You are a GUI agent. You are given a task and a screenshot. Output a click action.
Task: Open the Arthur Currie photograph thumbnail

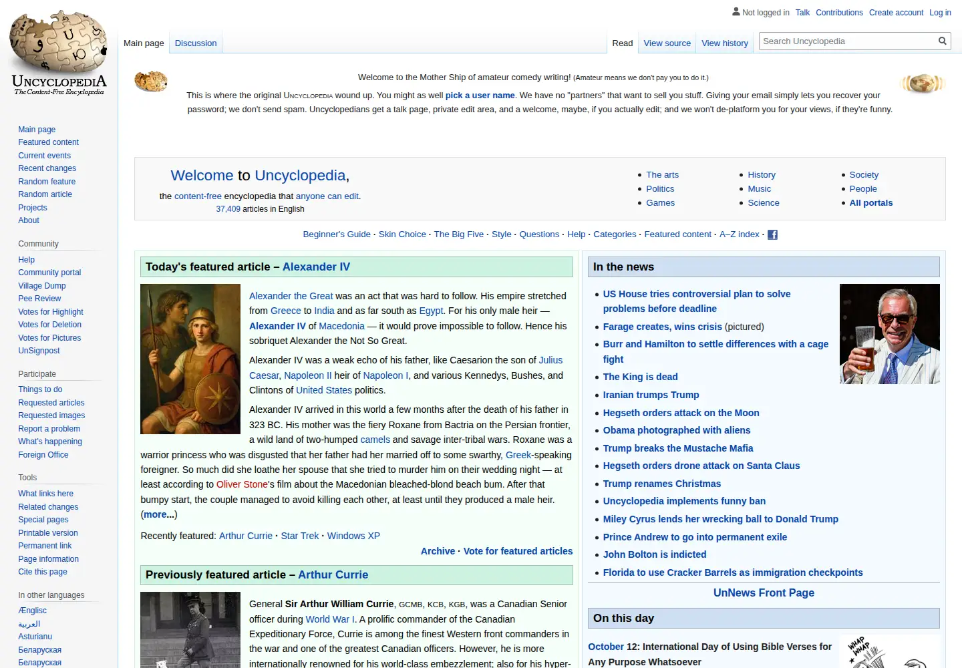tap(190, 630)
